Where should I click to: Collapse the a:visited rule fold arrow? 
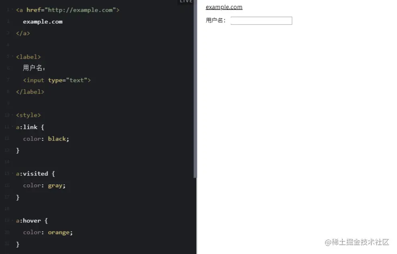pyautogui.click(x=12, y=173)
